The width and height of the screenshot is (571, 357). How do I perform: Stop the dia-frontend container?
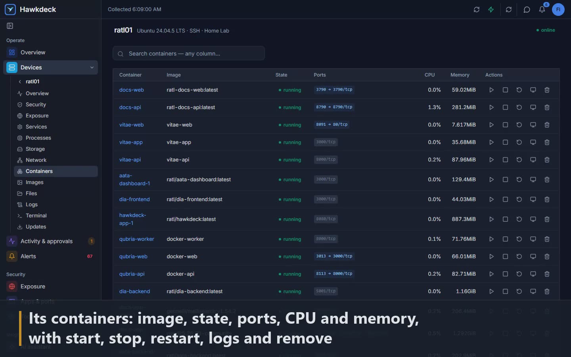(x=505, y=200)
